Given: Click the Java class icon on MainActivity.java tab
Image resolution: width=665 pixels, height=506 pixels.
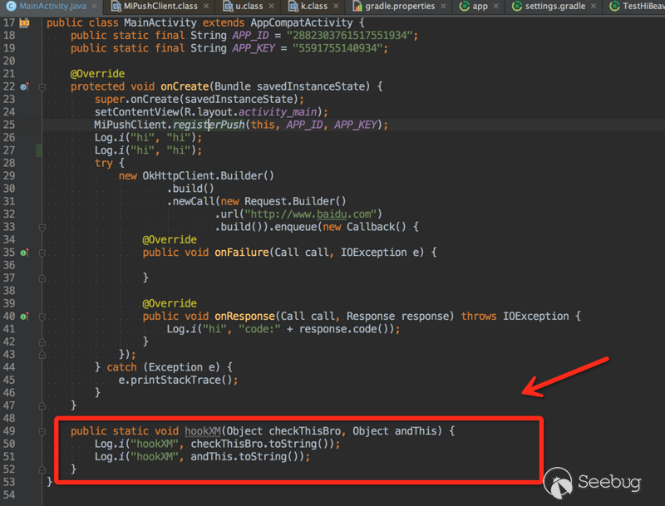Looking at the screenshot, I should [x=11, y=7].
